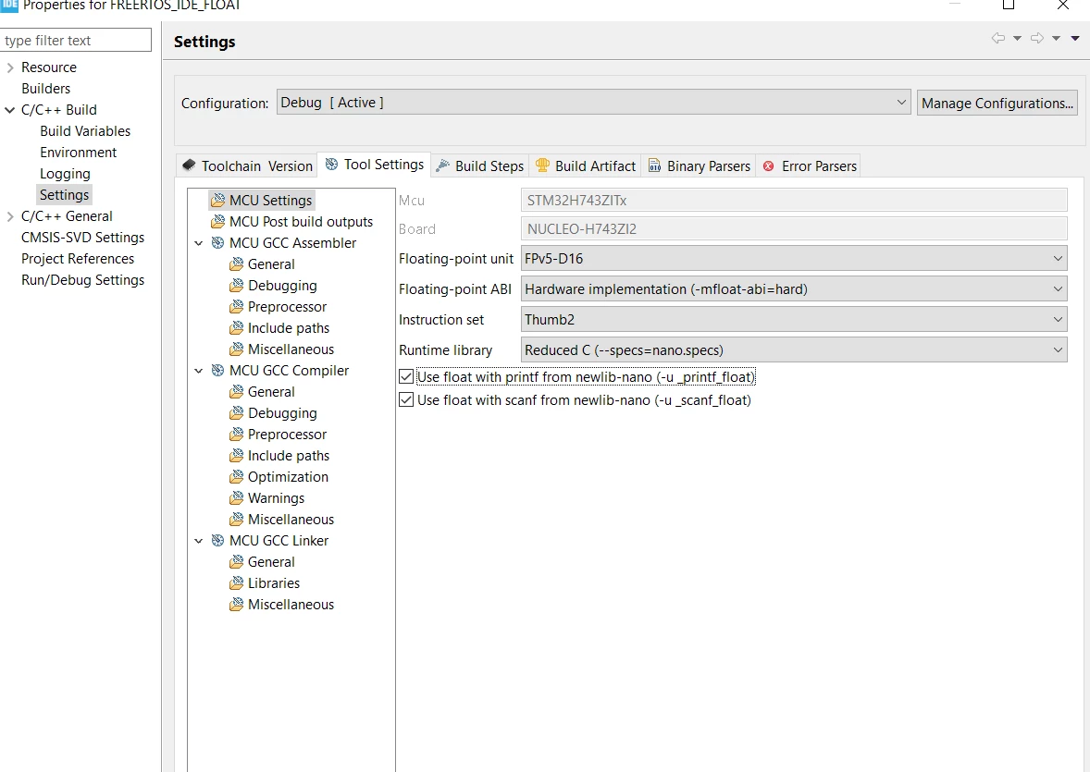
Task: Maximize the Properties window
Action: (x=1009, y=5)
